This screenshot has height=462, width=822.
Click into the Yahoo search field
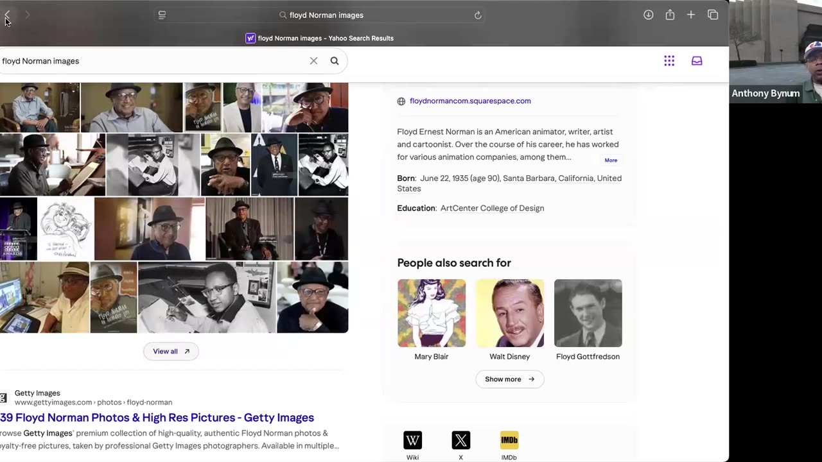click(x=153, y=61)
